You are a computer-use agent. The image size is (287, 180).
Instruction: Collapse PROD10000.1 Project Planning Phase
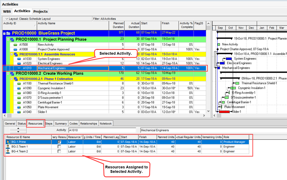[8, 39]
